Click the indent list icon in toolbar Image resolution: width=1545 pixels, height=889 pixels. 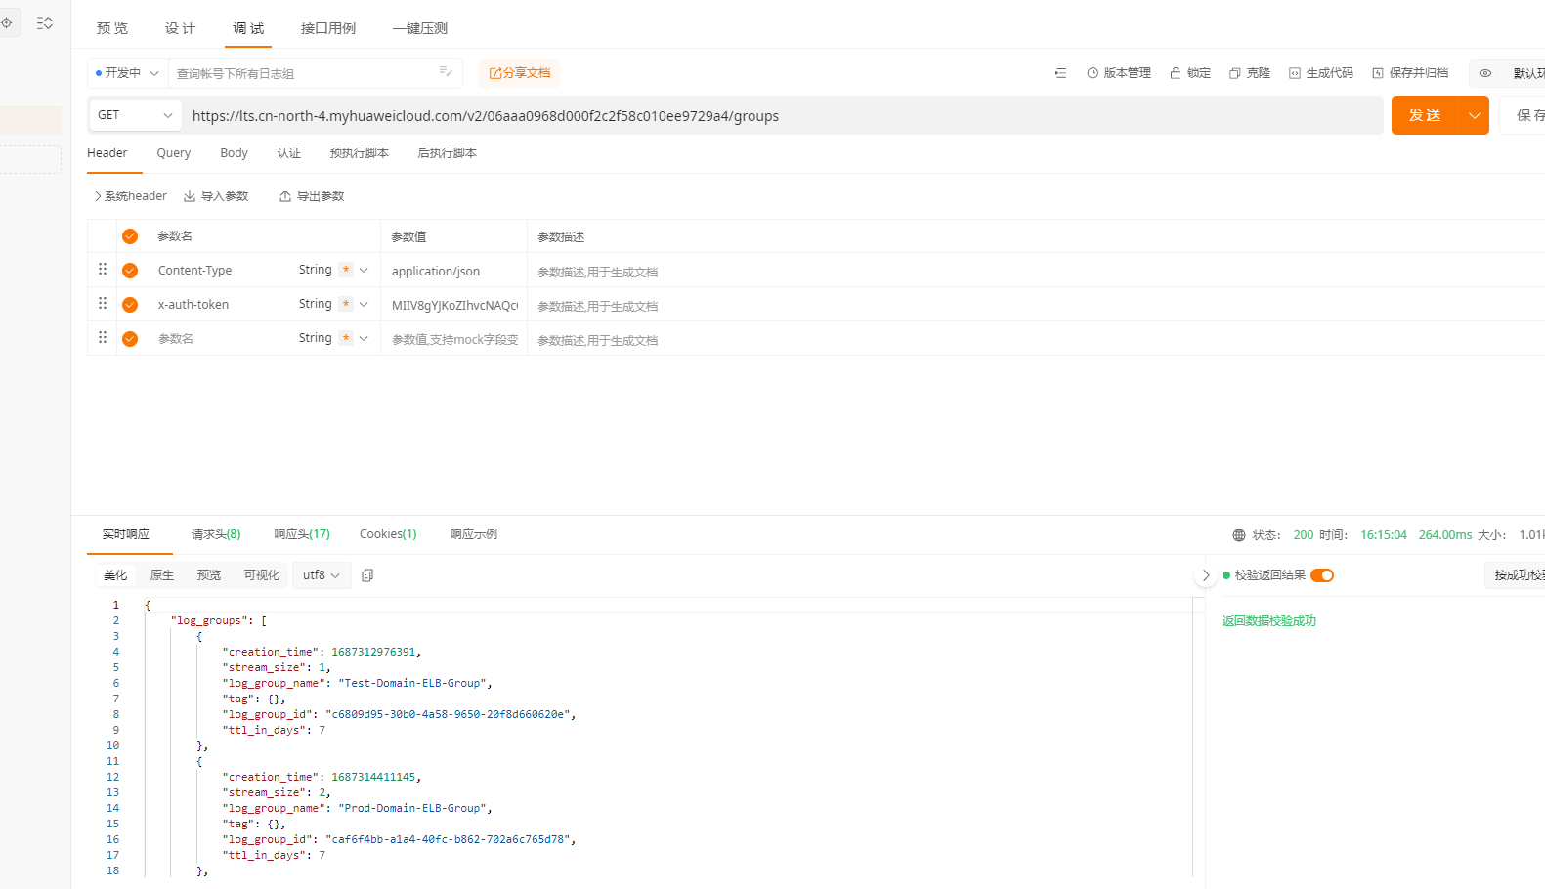(x=1060, y=73)
